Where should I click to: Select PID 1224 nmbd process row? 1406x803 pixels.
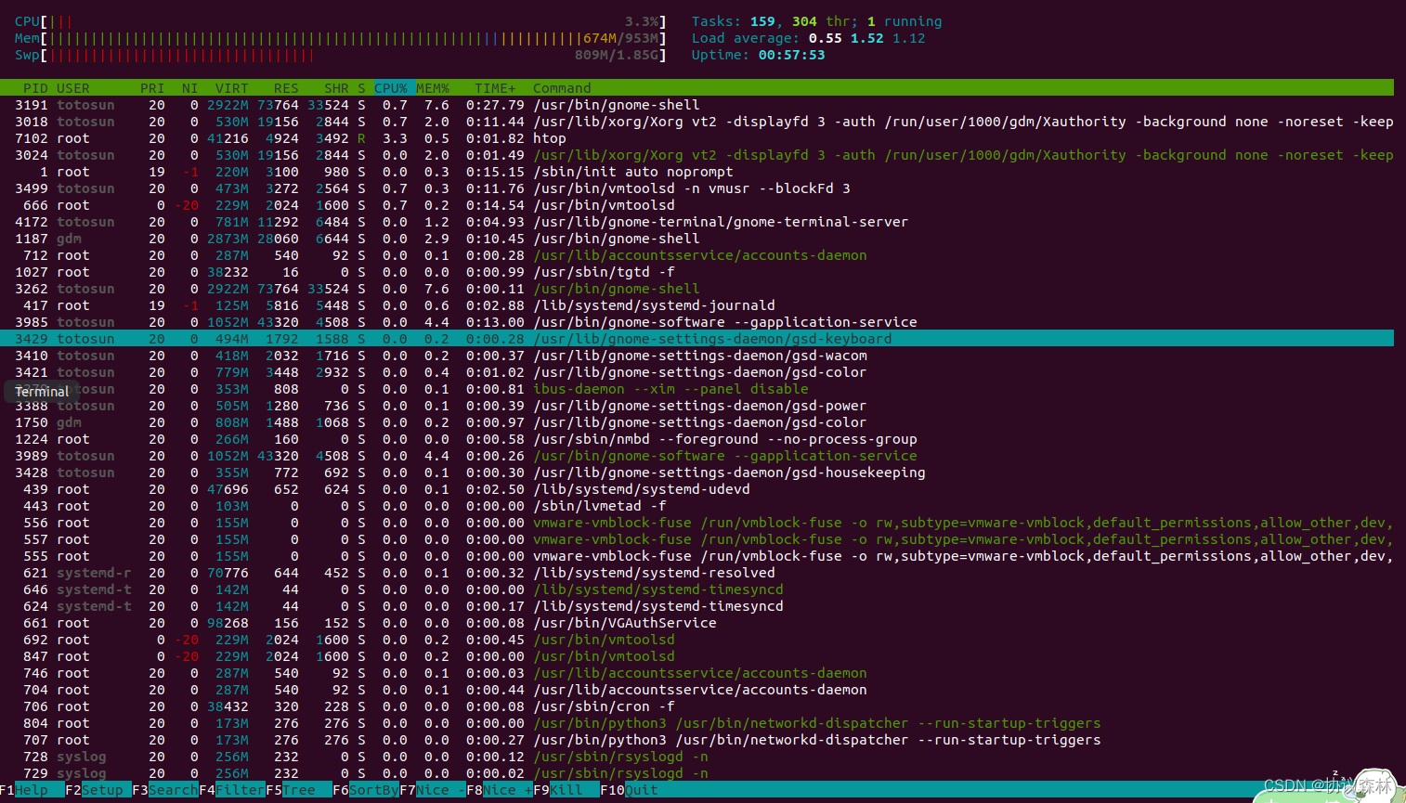tap(696, 439)
